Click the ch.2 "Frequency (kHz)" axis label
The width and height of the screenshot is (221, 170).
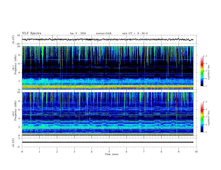(15, 111)
